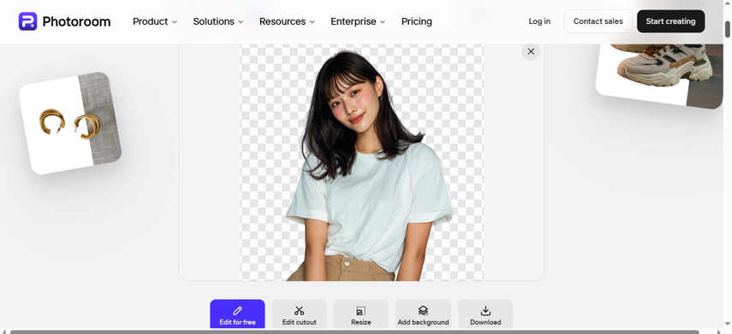Download the cutout image

485,314
